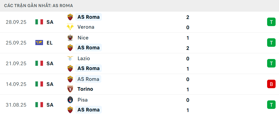Click the Europa League flag icon
Screen dimensions: 279x114
coord(39,43)
